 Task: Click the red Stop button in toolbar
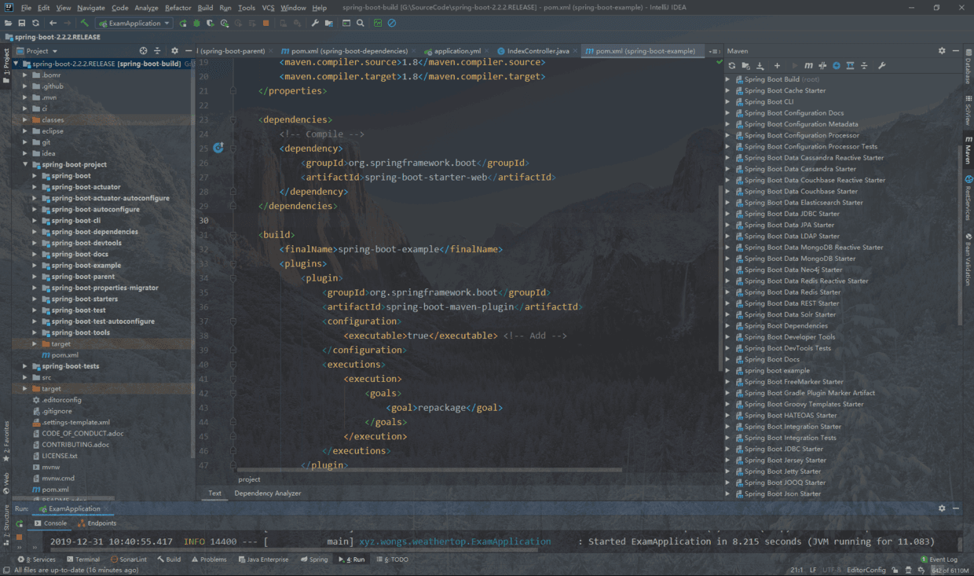click(265, 23)
